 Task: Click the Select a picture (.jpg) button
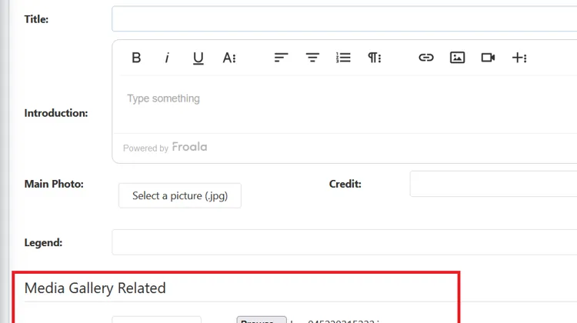tap(179, 195)
